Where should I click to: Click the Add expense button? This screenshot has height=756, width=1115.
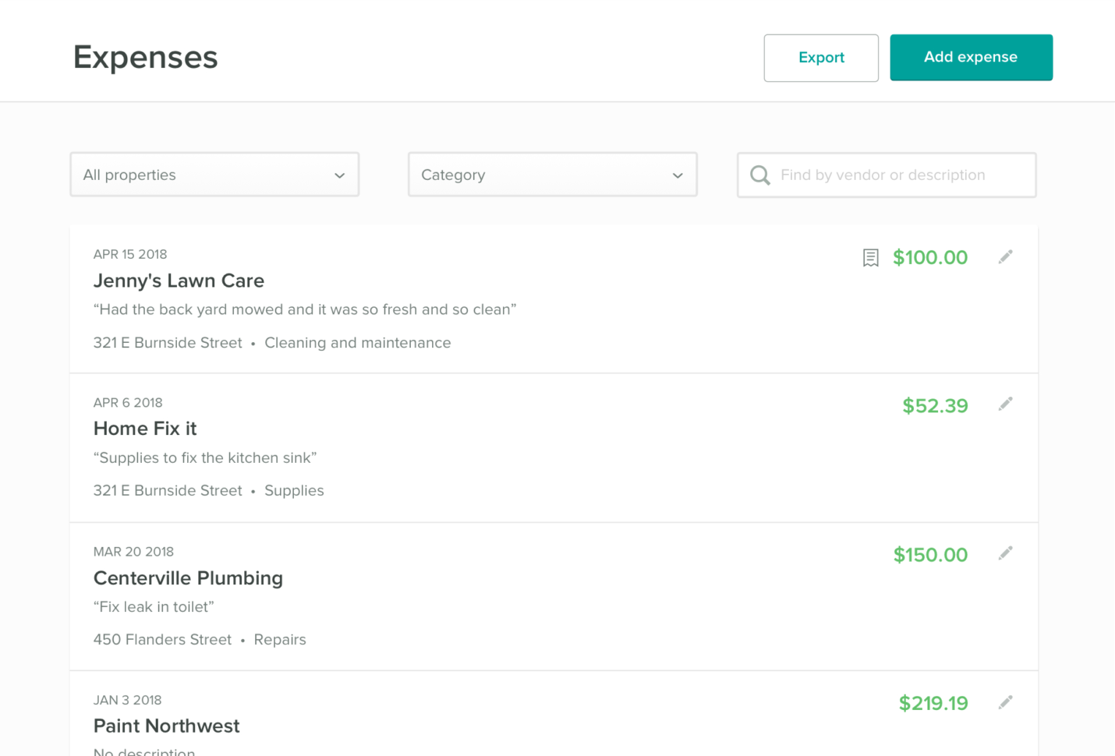971,57
